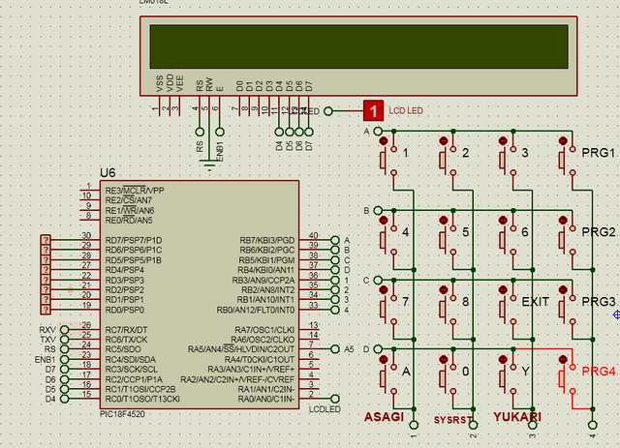Select the U6 component reference label
Screen dimensions: 620x448
pyautogui.click(x=108, y=173)
